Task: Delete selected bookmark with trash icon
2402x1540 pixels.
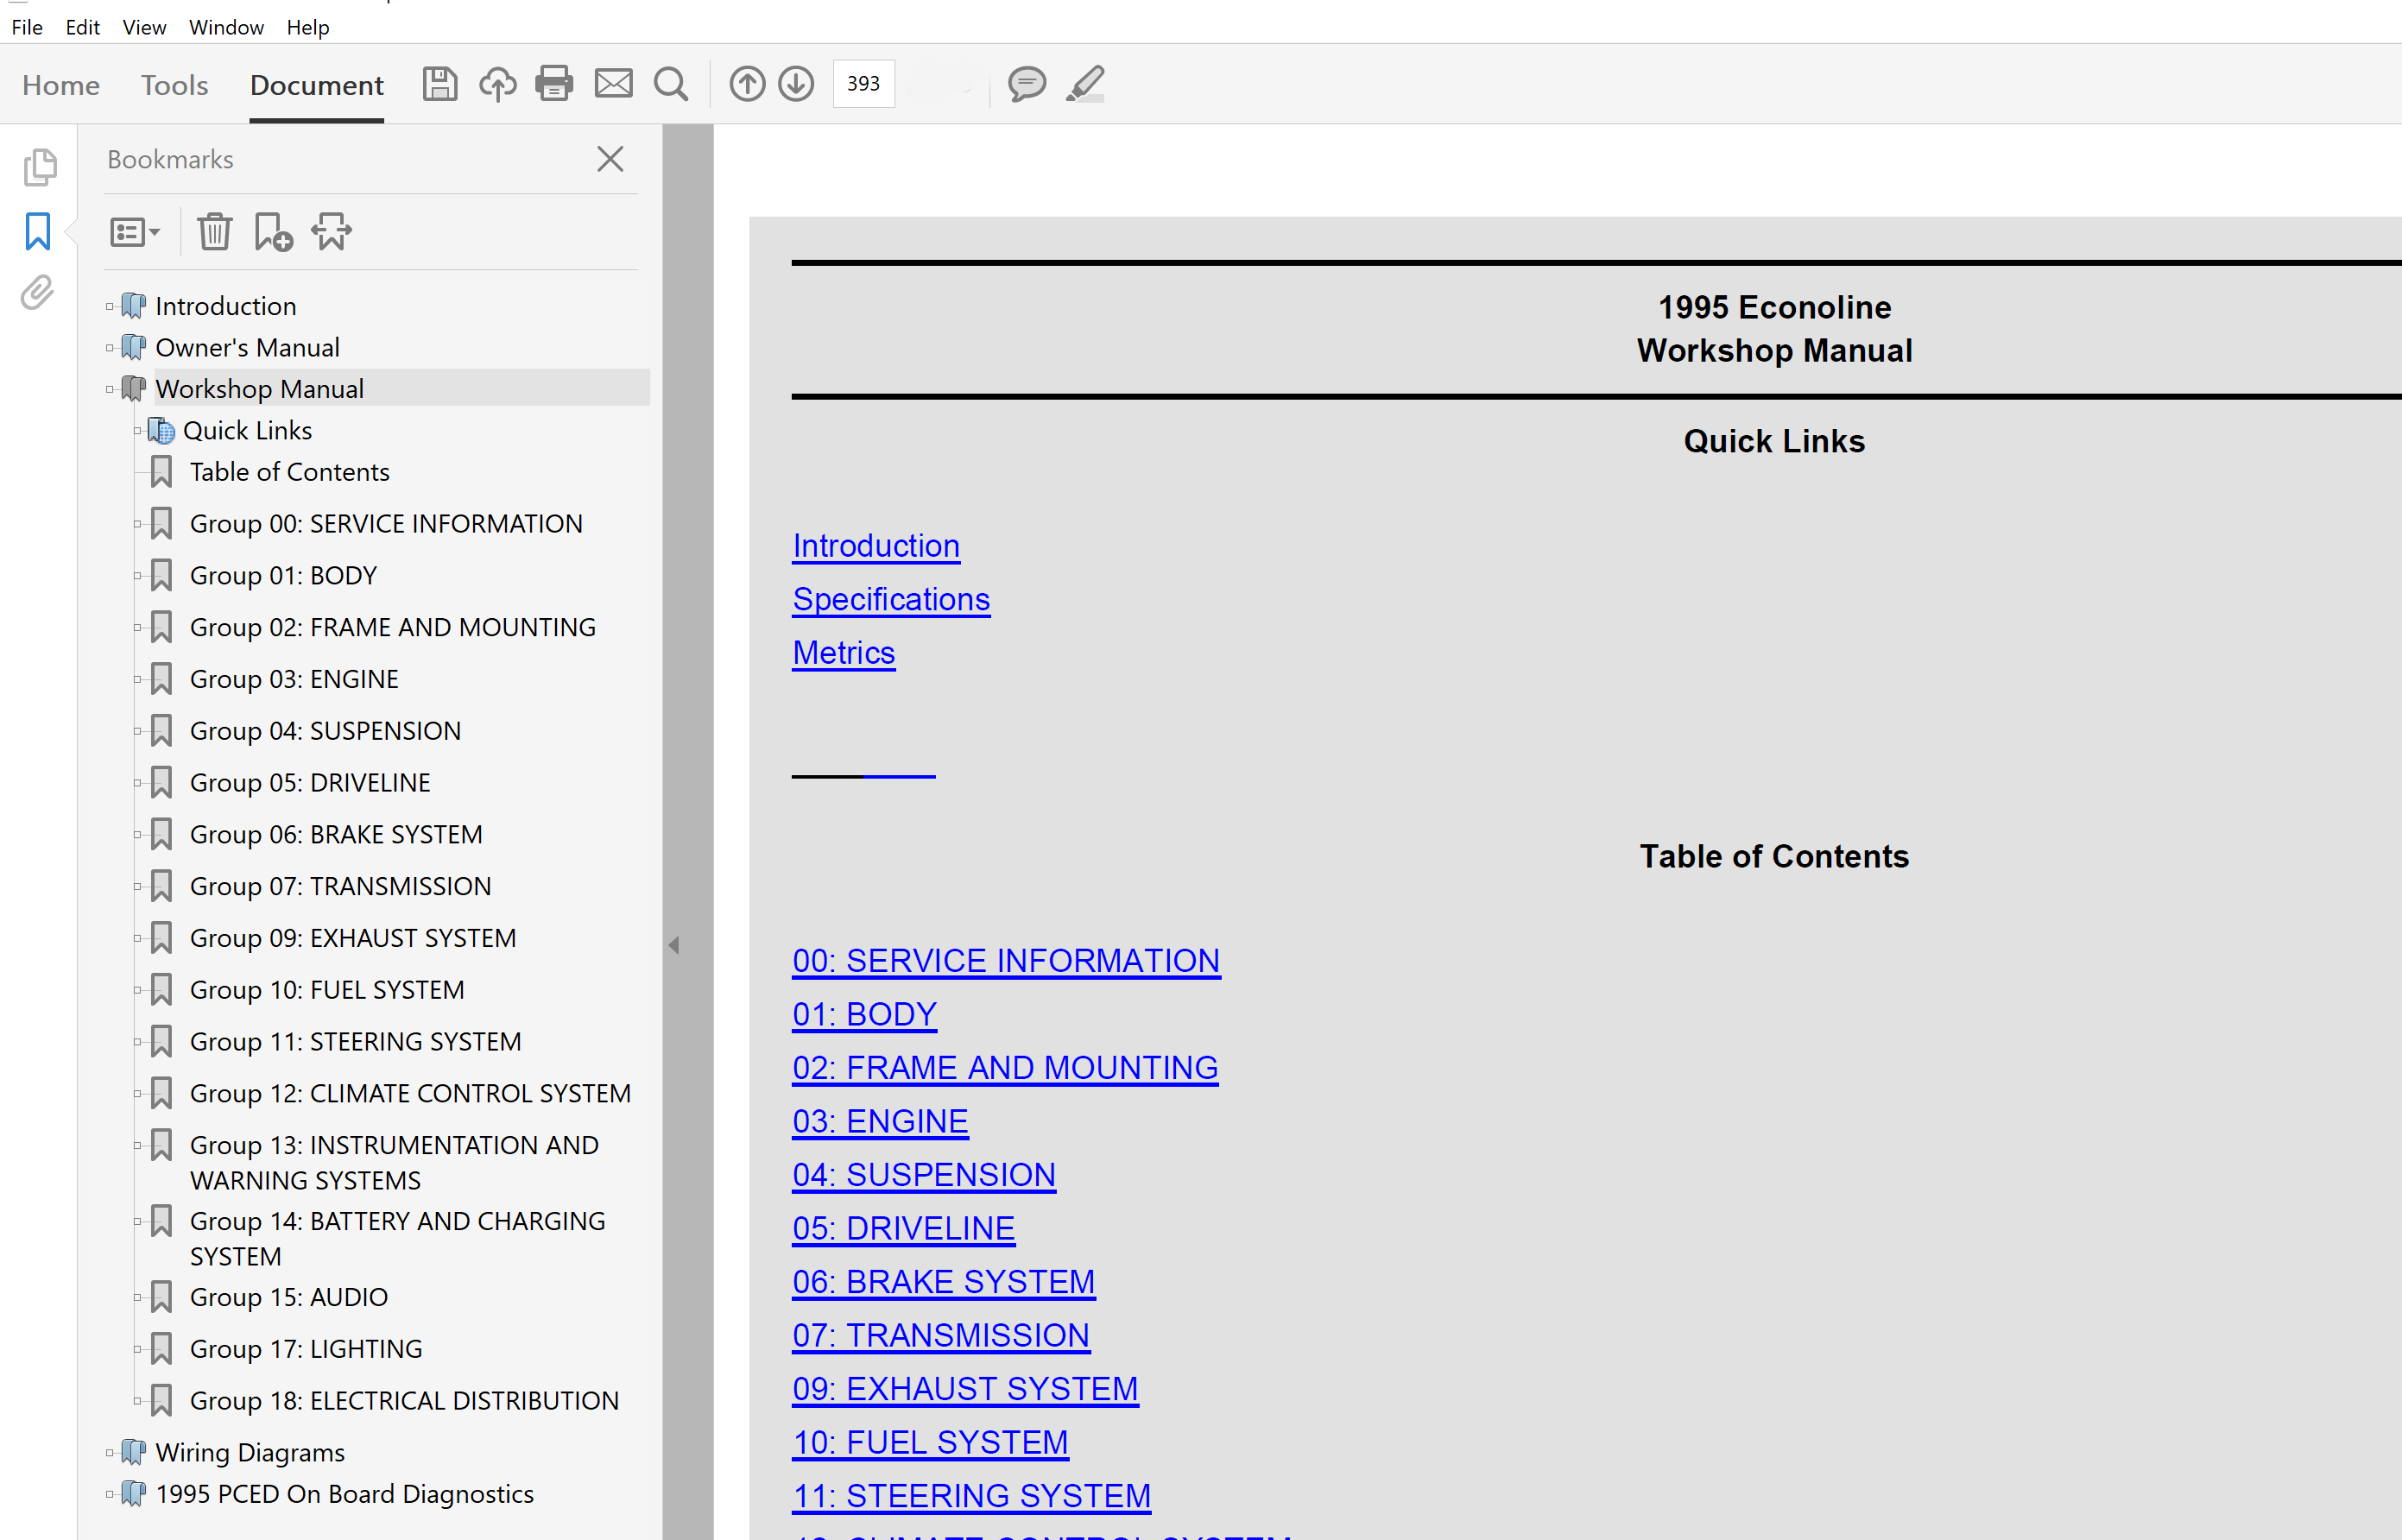Action: (214, 232)
